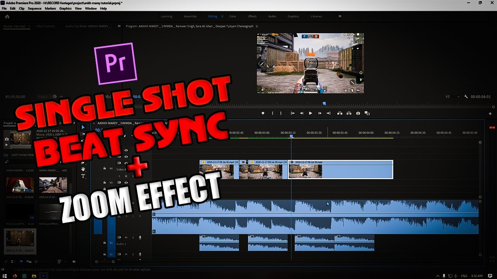Select the Selection arrow tool
The height and width of the screenshot is (279, 497).
(83, 127)
